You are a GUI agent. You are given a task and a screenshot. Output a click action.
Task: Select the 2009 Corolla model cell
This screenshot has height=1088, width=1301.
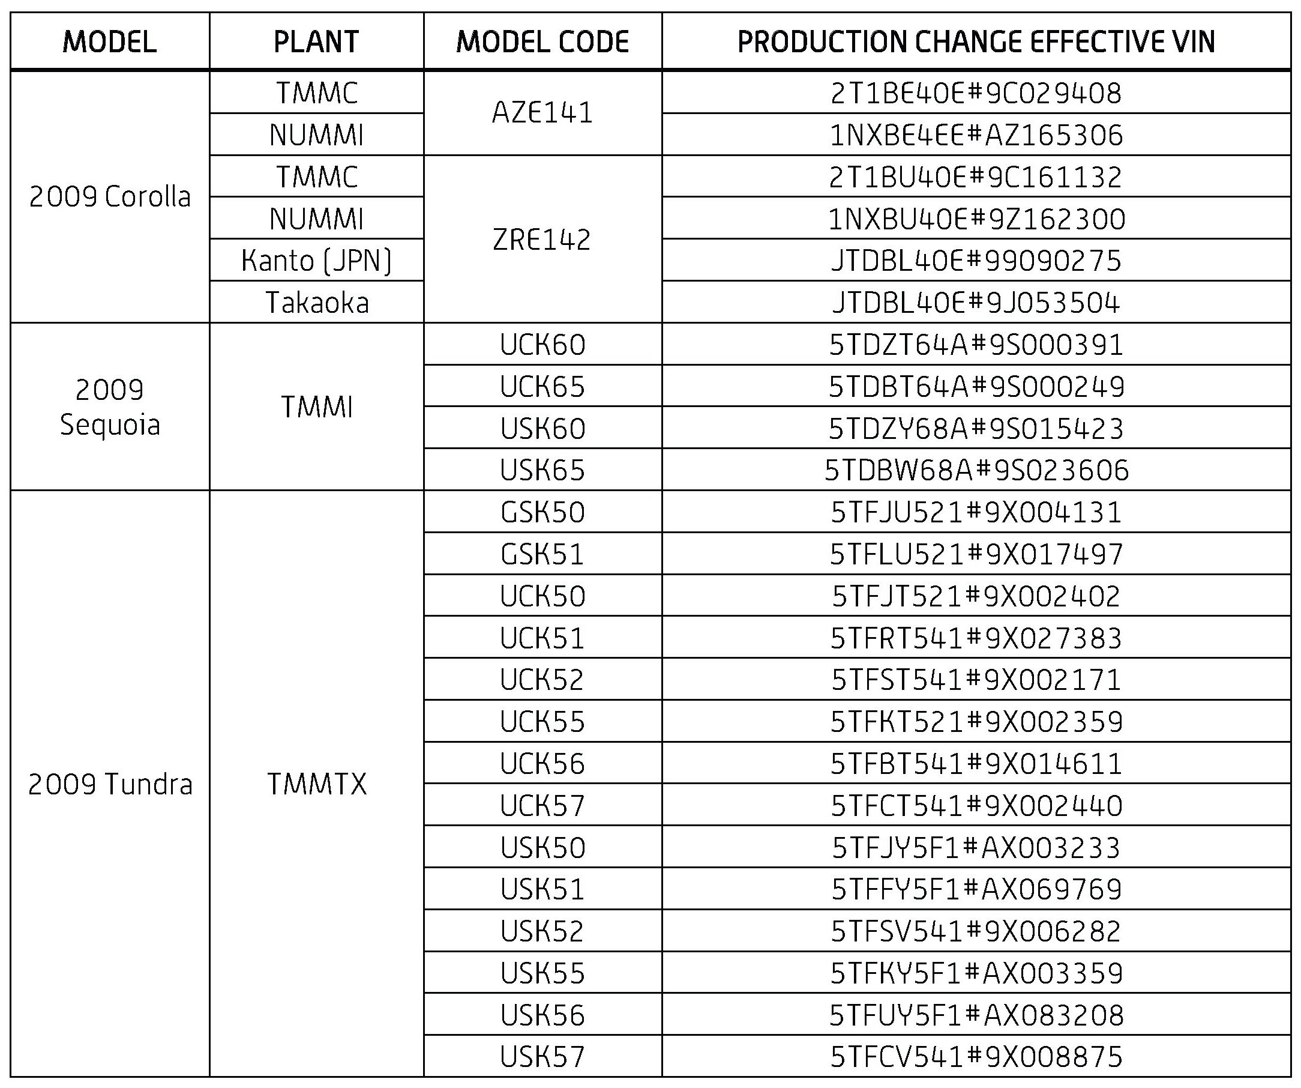click(110, 196)
